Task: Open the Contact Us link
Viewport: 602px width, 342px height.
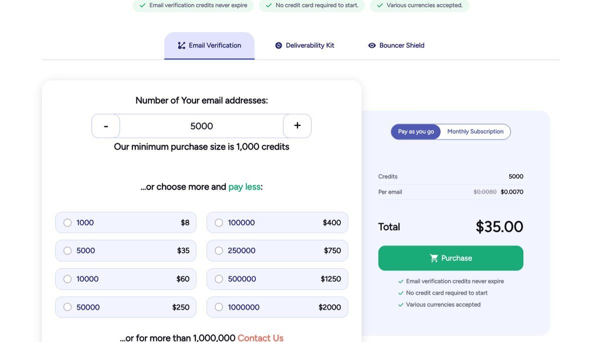Action: pyautogui.click(x=260, y=338)
